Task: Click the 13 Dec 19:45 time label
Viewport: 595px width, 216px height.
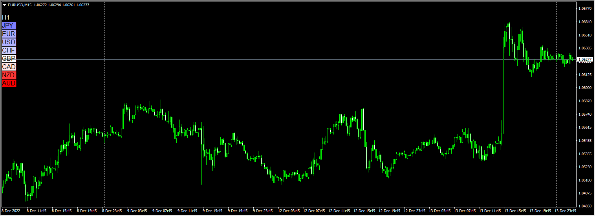Action: point(540,211)
